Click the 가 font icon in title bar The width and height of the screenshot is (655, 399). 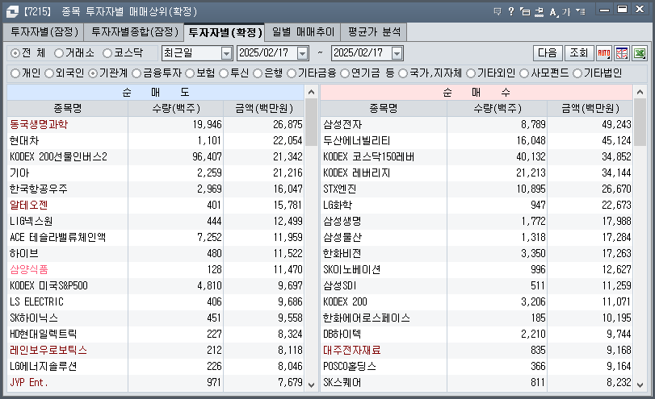pos(566,11)
